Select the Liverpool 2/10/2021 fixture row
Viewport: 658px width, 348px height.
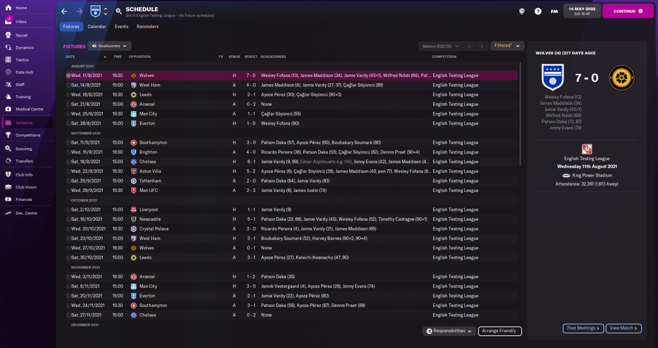point(291,210)
